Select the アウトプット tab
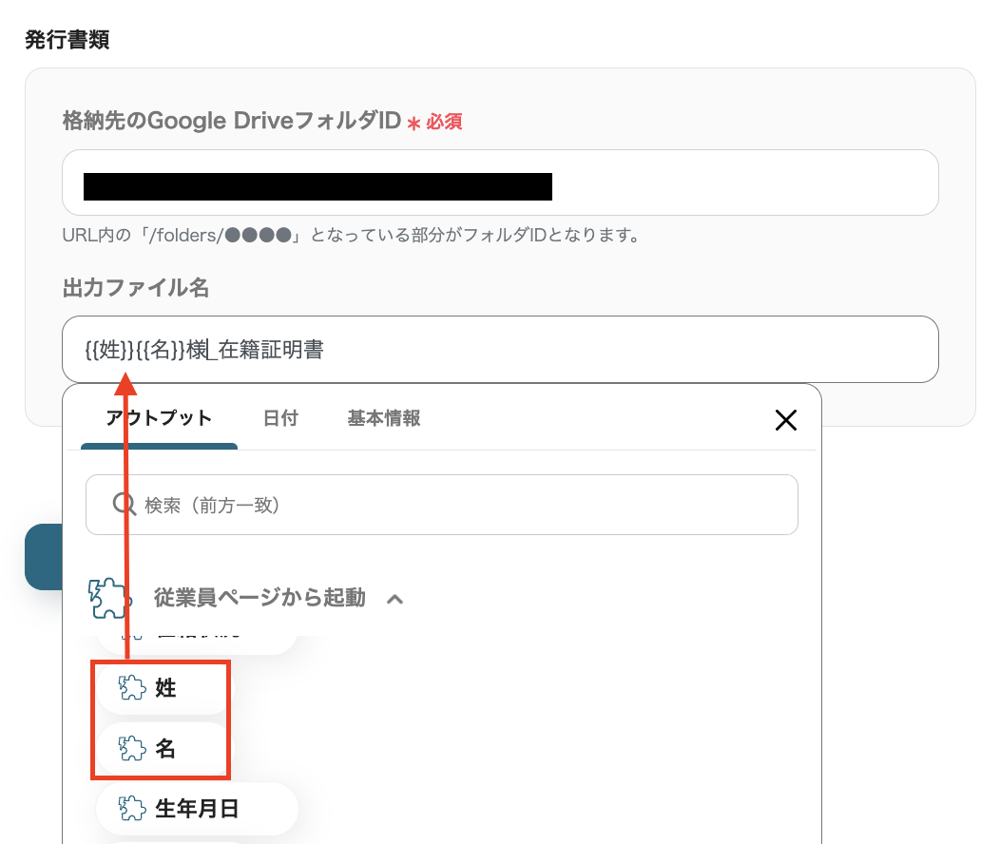The height and width of the screenshot is (844, 1000). [159, 418]
